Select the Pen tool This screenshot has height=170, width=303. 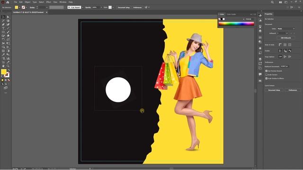tap(3, 25)
